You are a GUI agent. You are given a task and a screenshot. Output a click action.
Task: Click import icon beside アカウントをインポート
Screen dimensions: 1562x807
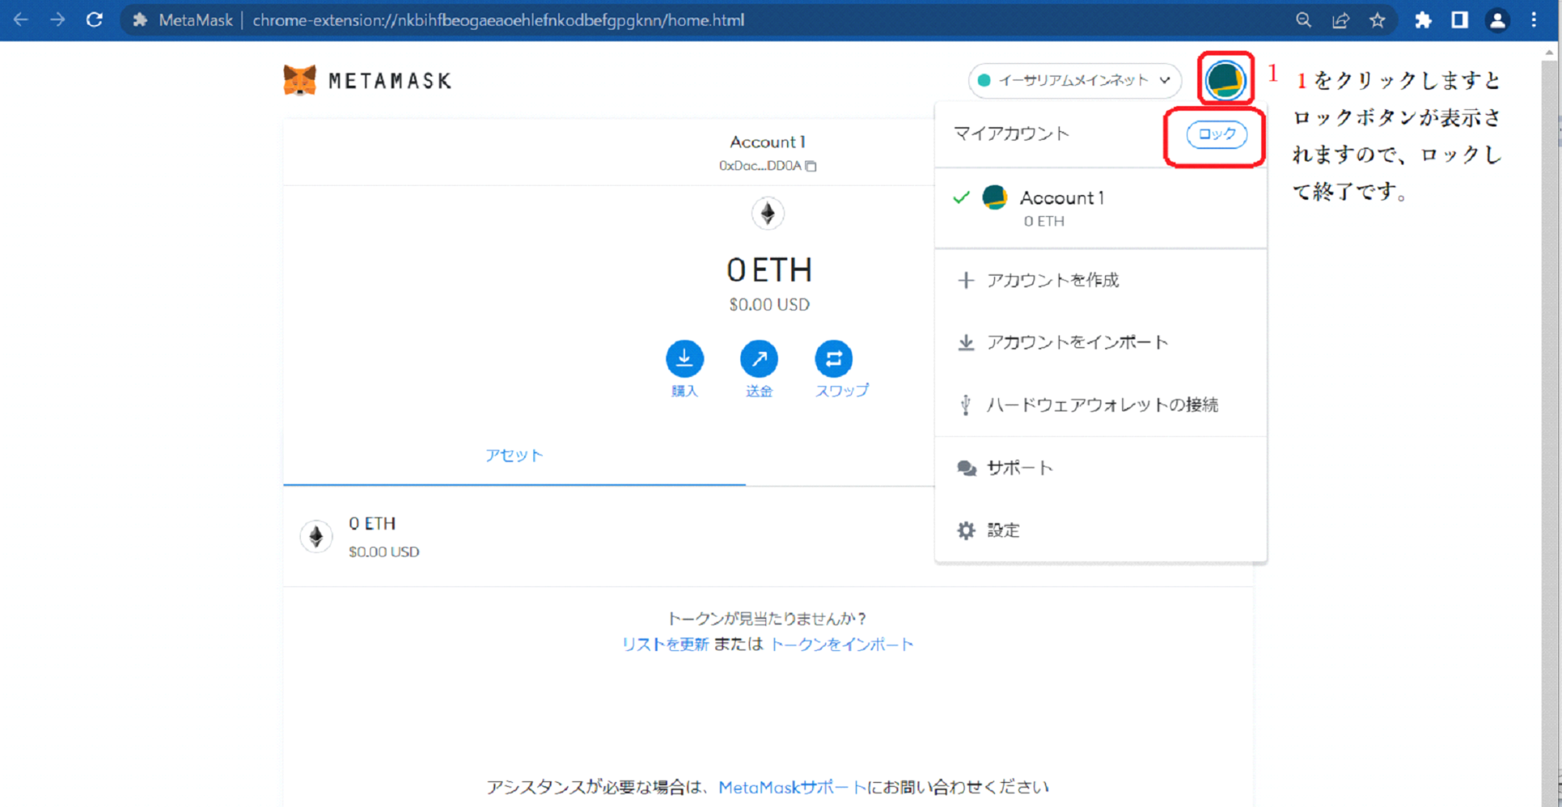pos(966,343)
